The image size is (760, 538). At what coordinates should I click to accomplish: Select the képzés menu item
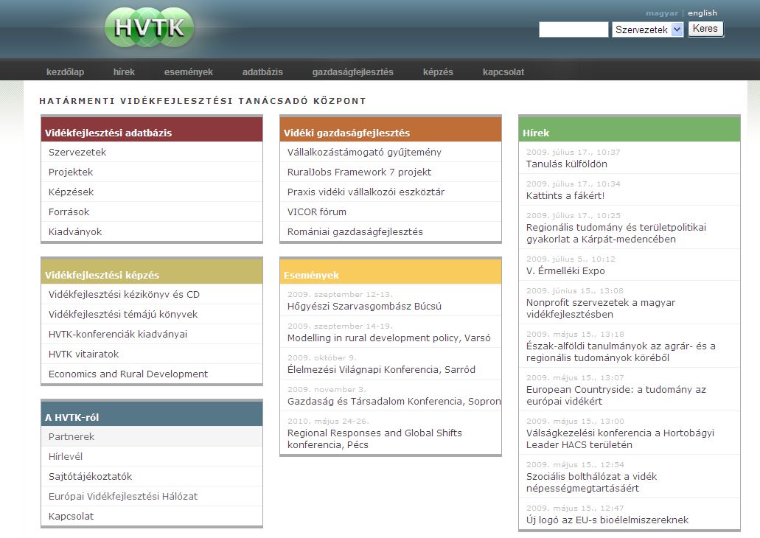[x=438, y=71]
